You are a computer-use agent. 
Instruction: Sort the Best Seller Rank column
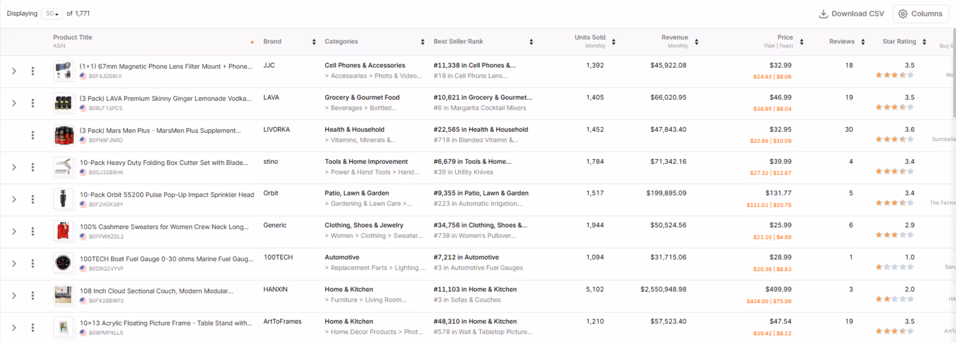[x=531, y=42]
